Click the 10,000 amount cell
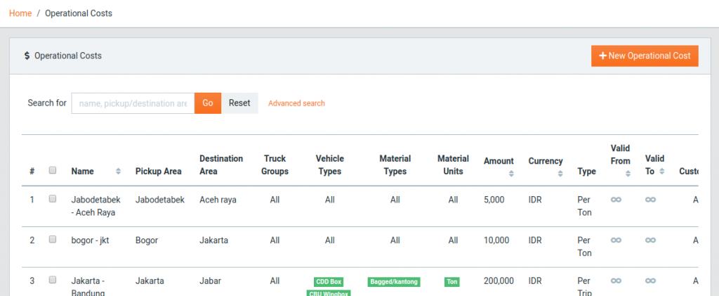 tap(496, 240)
